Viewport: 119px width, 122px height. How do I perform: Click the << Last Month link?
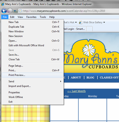pos(76,91)
